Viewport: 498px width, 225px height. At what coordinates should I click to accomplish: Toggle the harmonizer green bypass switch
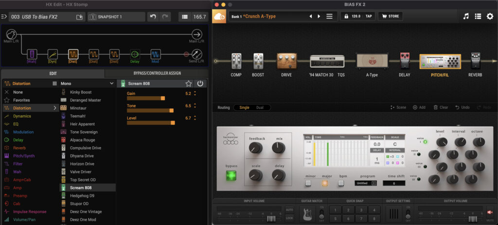[231, 175]
